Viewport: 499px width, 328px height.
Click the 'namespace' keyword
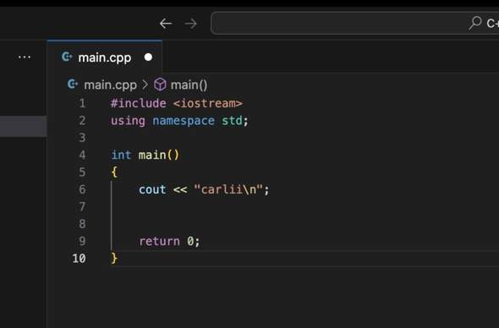(184, 121)
